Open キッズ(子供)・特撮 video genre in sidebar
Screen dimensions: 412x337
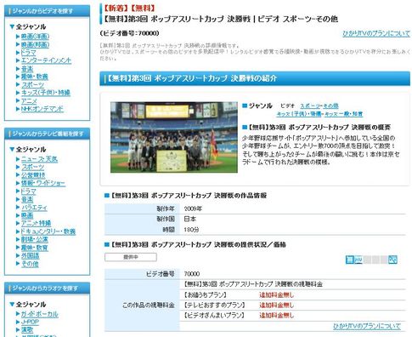pos(46,93)
